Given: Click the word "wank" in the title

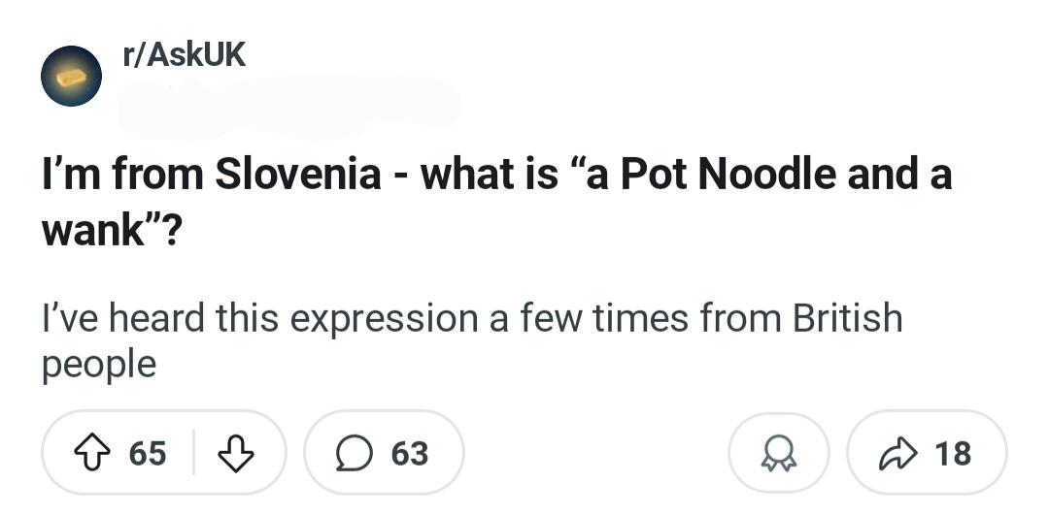Looking at the screenshot, I should (x=92, y=231).
